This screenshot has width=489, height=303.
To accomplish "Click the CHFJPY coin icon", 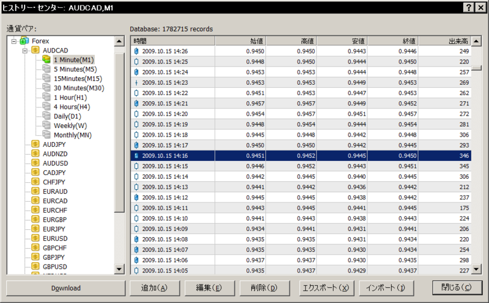I will pyautogui.click(x=35, y=182).
